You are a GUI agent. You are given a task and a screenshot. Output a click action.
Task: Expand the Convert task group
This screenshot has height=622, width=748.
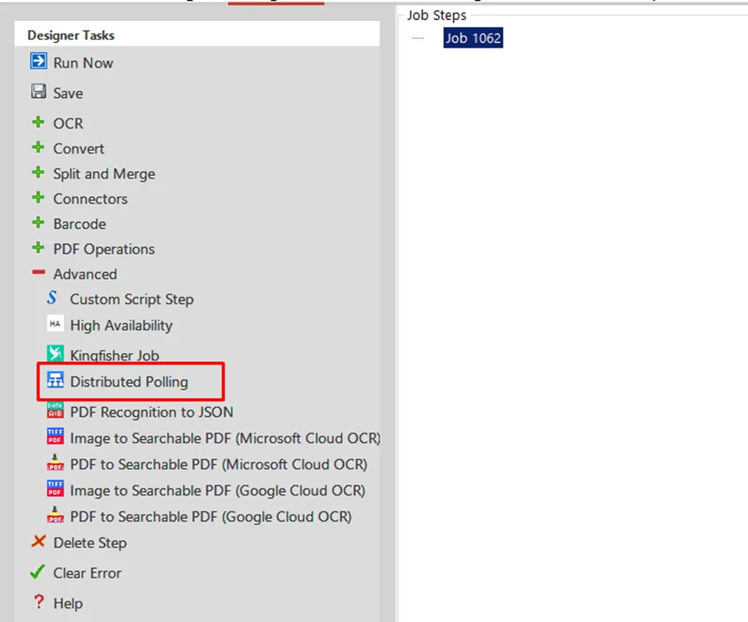[37, 148]
